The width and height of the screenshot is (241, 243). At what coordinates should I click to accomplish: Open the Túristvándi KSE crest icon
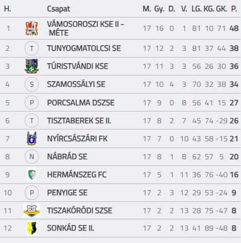[31, 66]
